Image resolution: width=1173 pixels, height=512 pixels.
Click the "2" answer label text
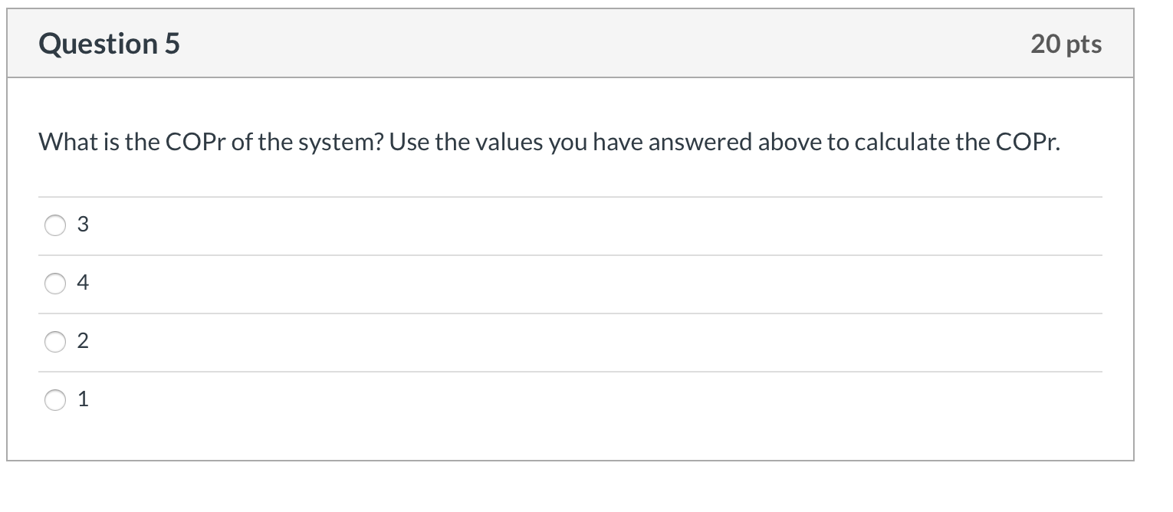pos(83,342)
